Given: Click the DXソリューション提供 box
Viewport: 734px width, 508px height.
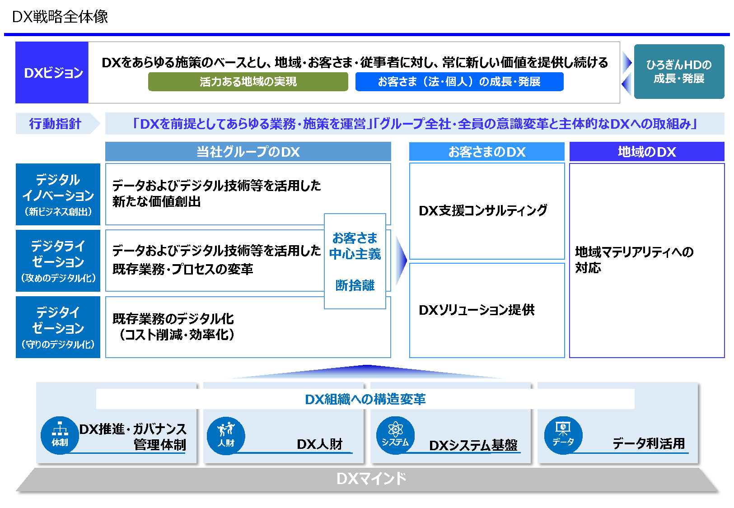Looking at the screenshot, I should point(487,310).
